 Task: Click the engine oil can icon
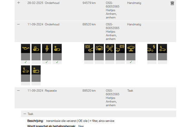(25, 48)
